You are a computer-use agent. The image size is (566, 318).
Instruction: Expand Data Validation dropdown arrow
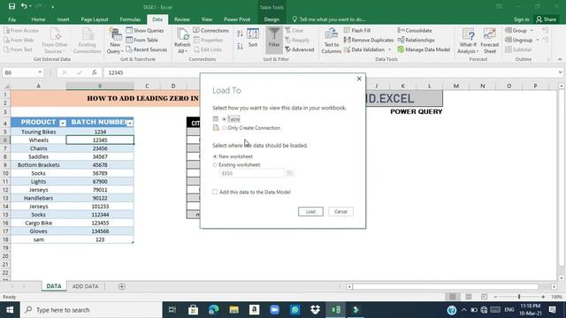tap(389, 49)
